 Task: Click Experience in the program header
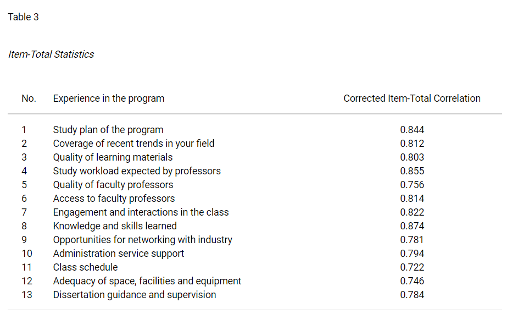(x=109, y=98)
